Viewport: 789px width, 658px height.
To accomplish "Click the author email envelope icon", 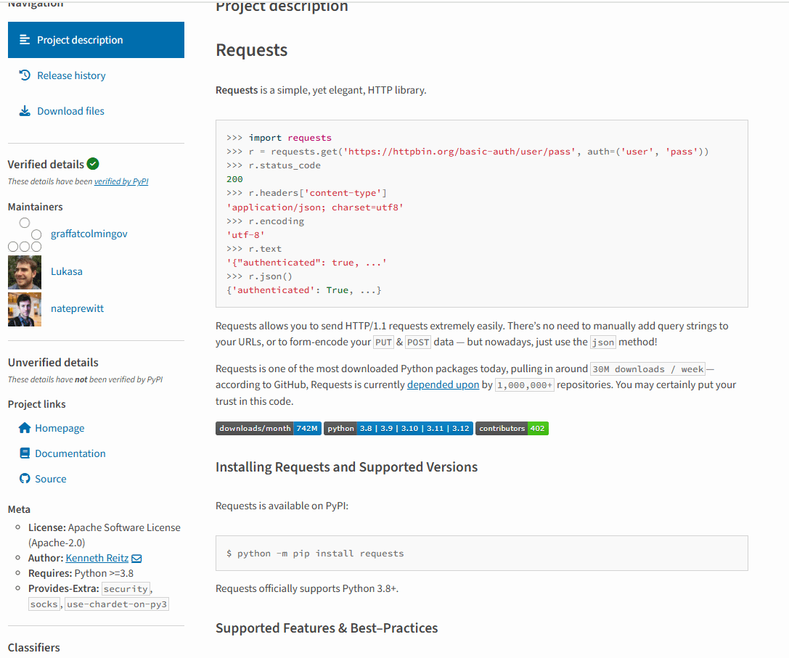I will tap(136, 559).
